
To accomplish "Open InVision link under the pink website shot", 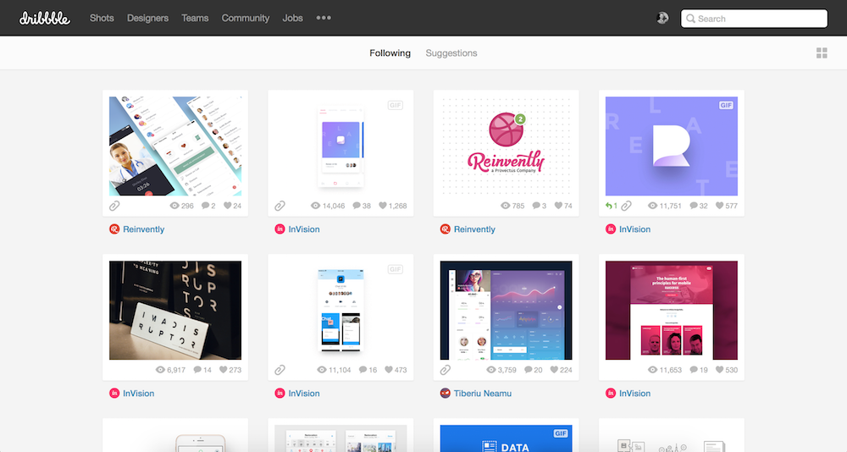I will tap(634, 393).
